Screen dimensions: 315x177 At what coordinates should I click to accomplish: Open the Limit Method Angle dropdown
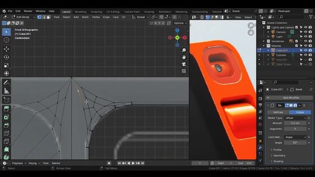click(295, 137)
